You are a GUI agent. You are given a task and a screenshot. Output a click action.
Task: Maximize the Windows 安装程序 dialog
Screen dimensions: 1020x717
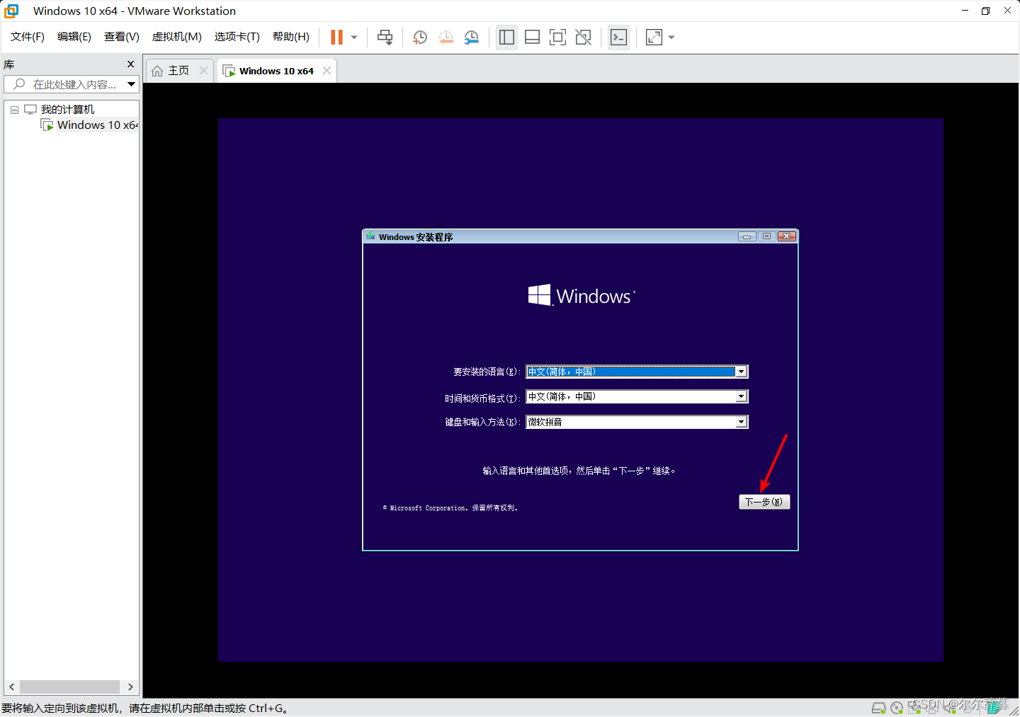pos(766,236)
